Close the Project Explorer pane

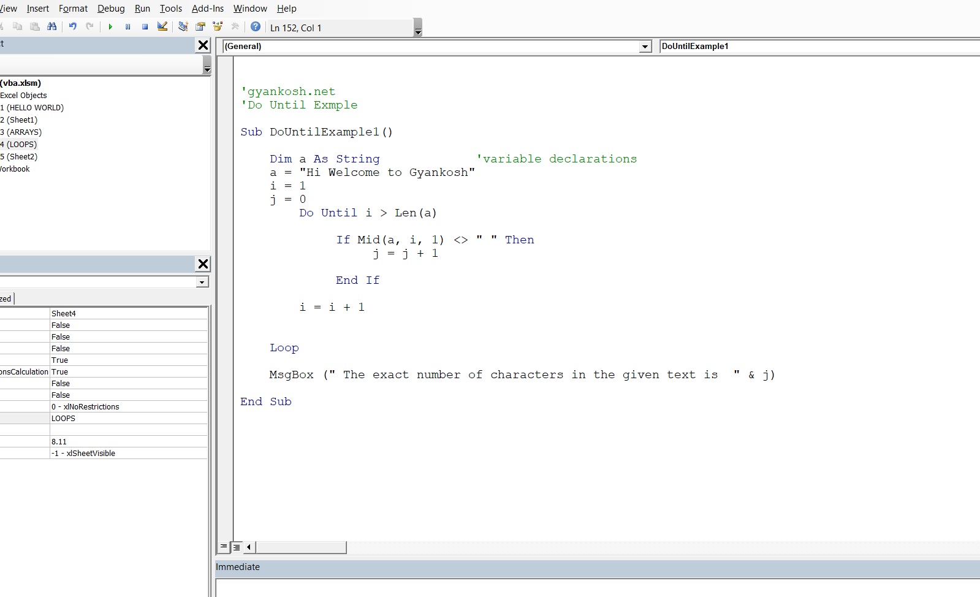click(203, 45)
